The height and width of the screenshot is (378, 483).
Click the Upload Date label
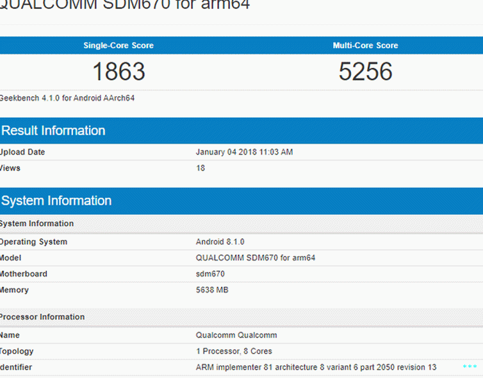(22, 152)
